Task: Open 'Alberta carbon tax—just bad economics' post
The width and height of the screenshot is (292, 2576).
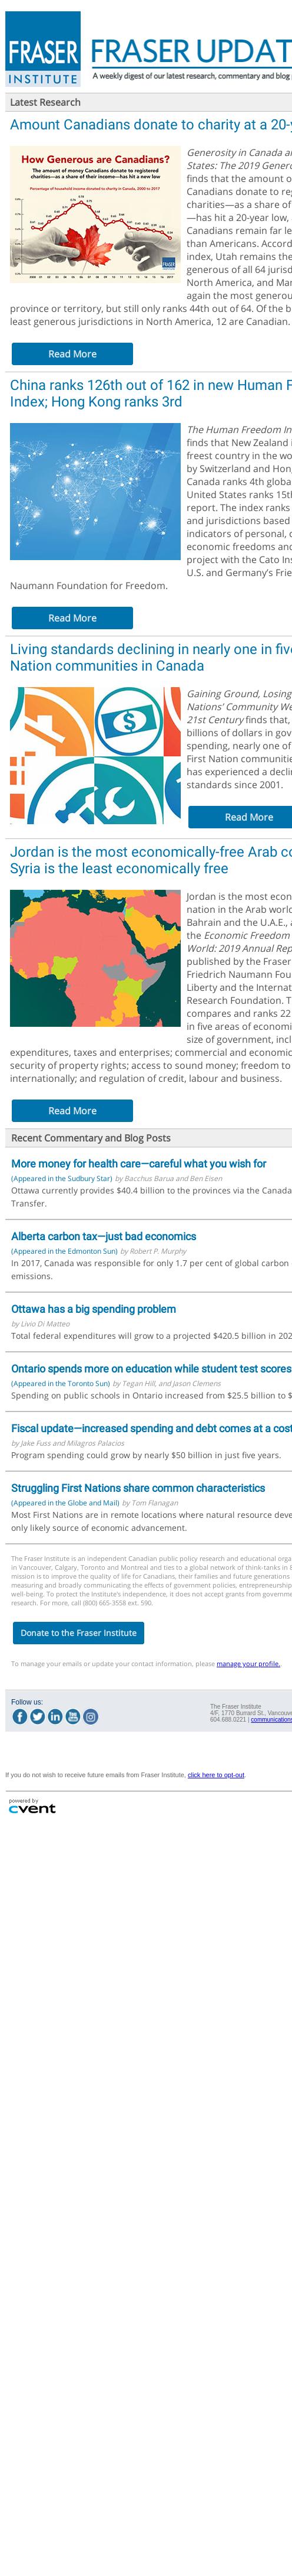Action: pyautogui.click(x=104, y=1236)
